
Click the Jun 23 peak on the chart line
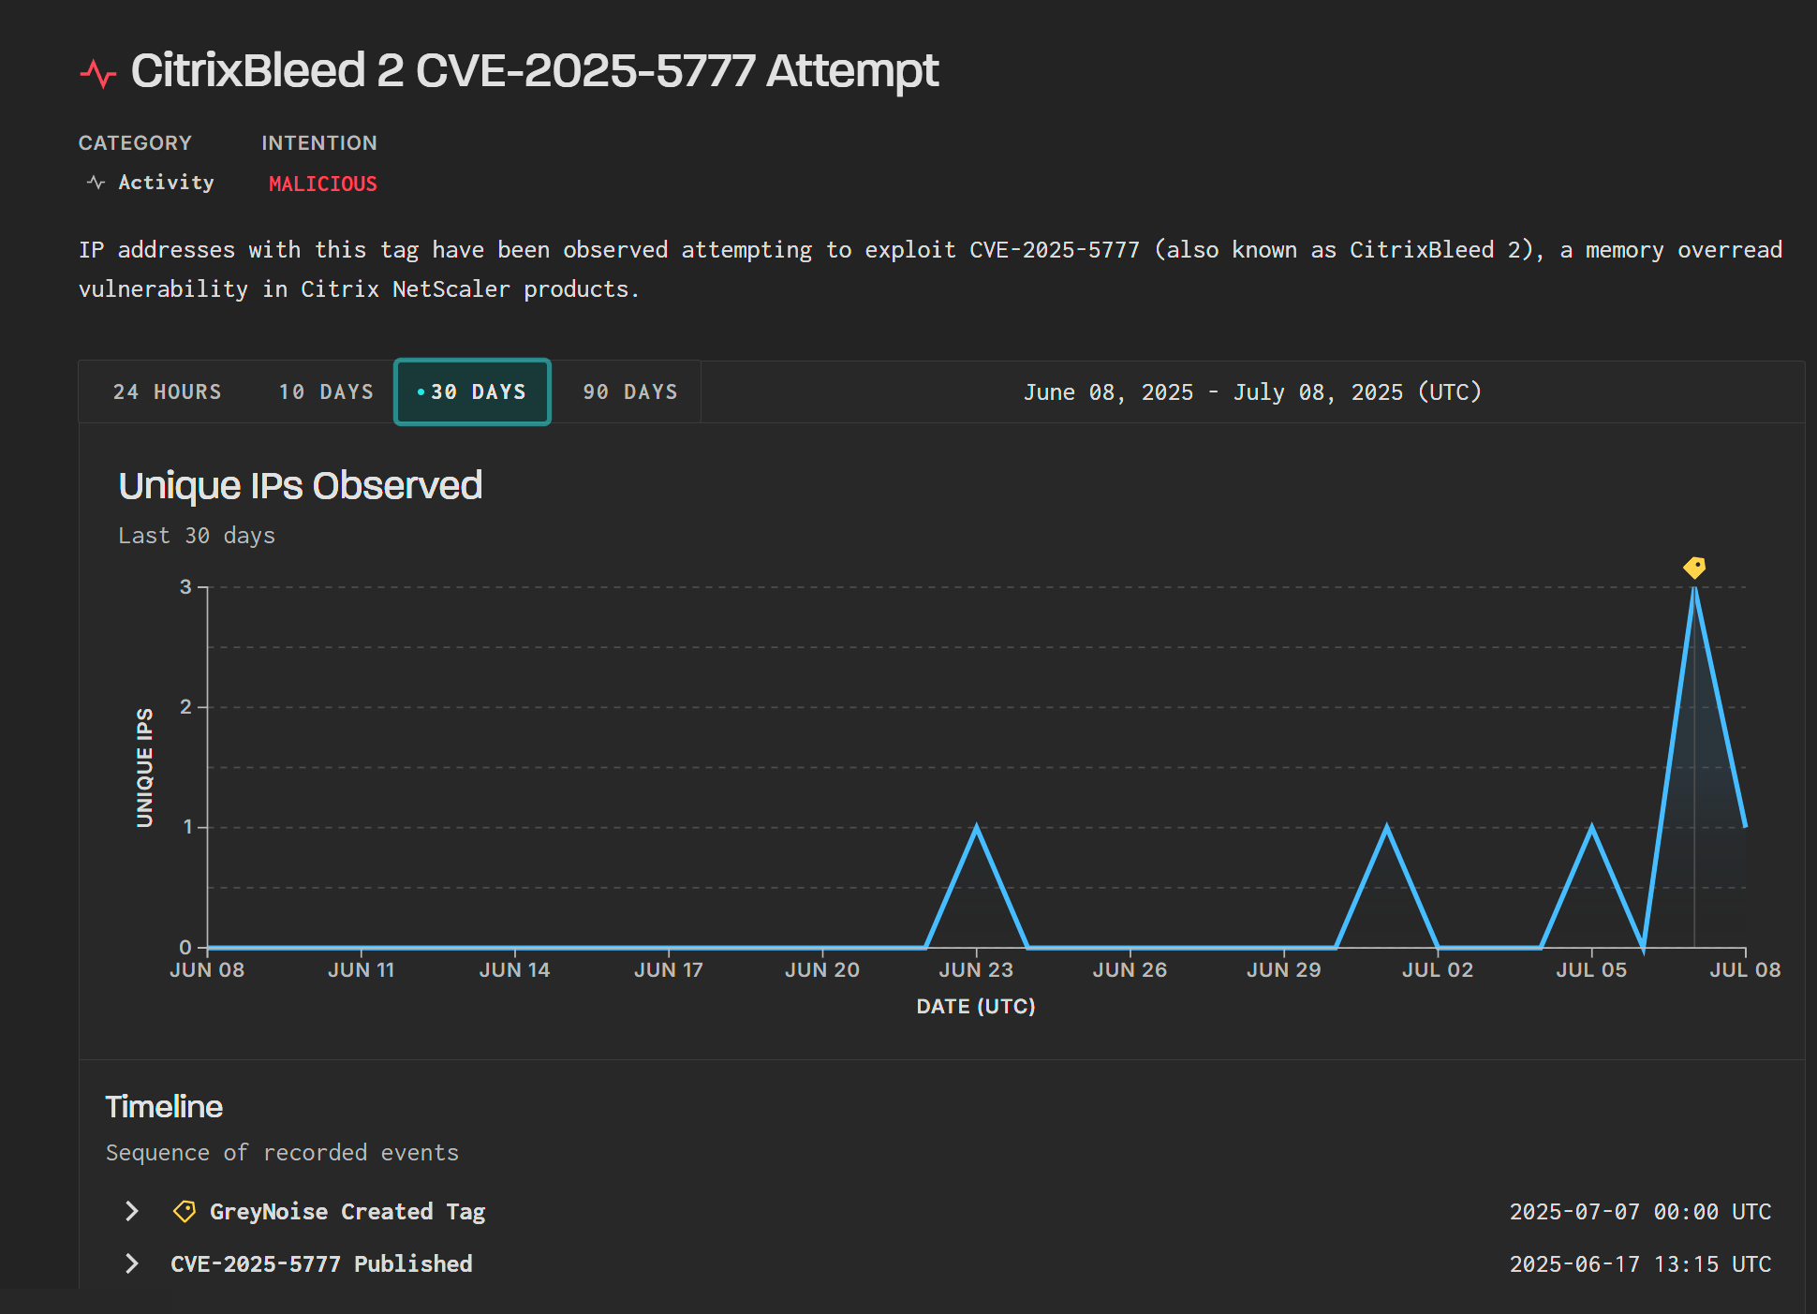point(976,828)
